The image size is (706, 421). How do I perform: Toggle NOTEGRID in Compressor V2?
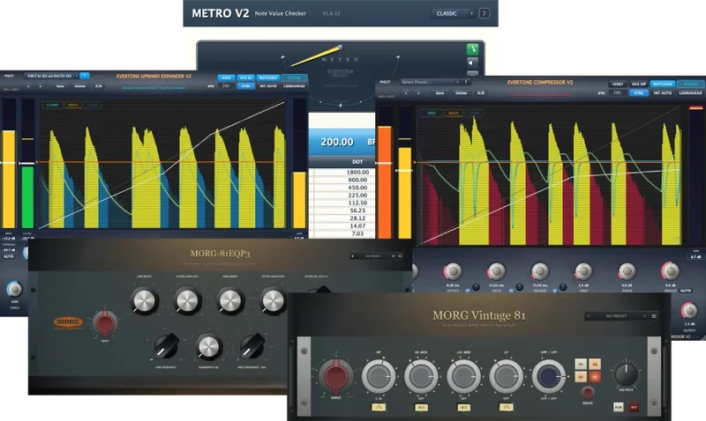click(663, 84)
